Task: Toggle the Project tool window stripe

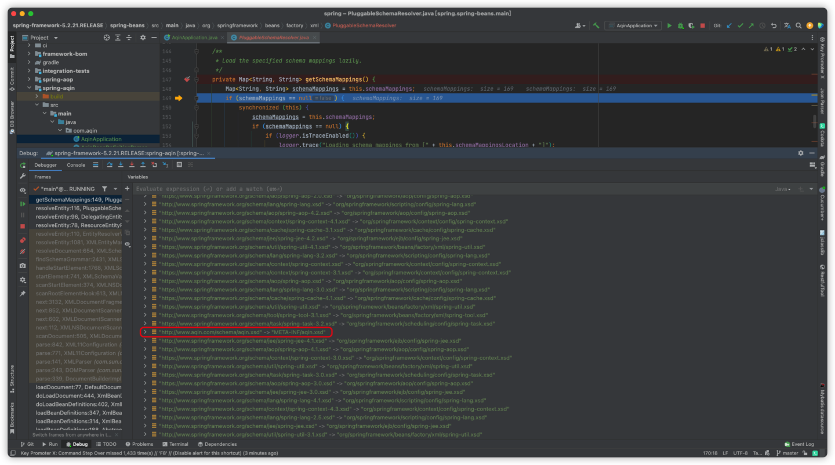Action: click(12, 47)
